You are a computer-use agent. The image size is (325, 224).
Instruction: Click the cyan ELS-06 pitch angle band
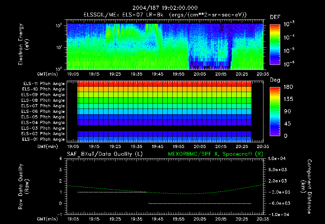click(165, 111)
